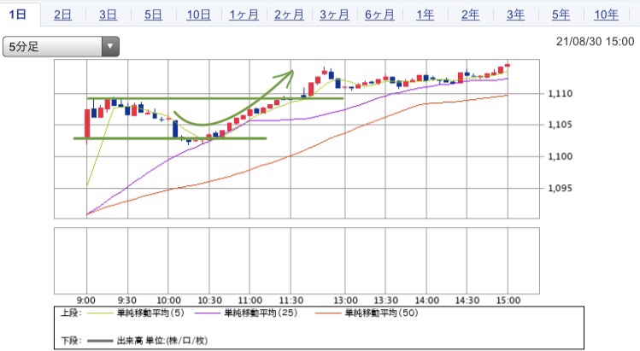Click the 1,110 price axis label
This screenshot has width=640, height=351.
560,93
